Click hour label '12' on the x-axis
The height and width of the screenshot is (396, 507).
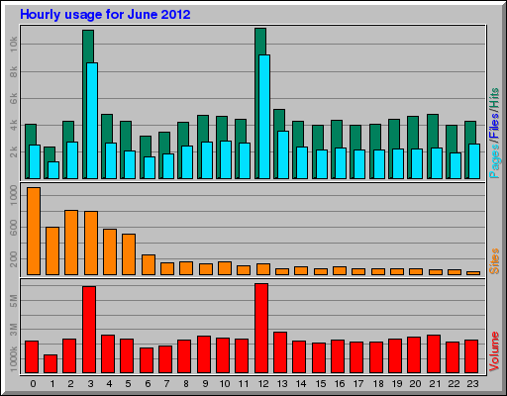263,384
